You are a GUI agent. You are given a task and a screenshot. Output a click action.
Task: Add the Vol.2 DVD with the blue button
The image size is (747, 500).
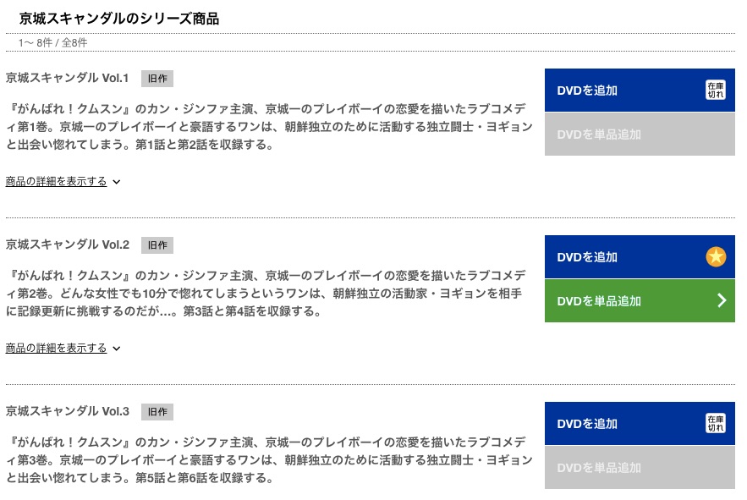tap(640, 257)
